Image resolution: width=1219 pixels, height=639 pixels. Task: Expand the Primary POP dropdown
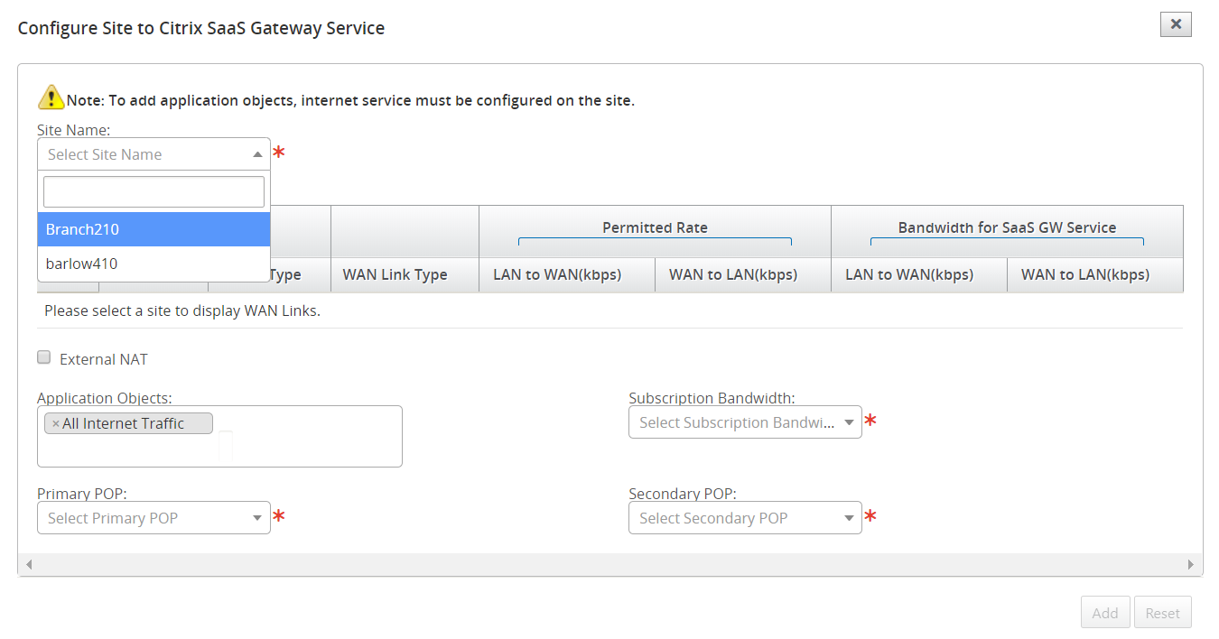[x=154, y=518]
